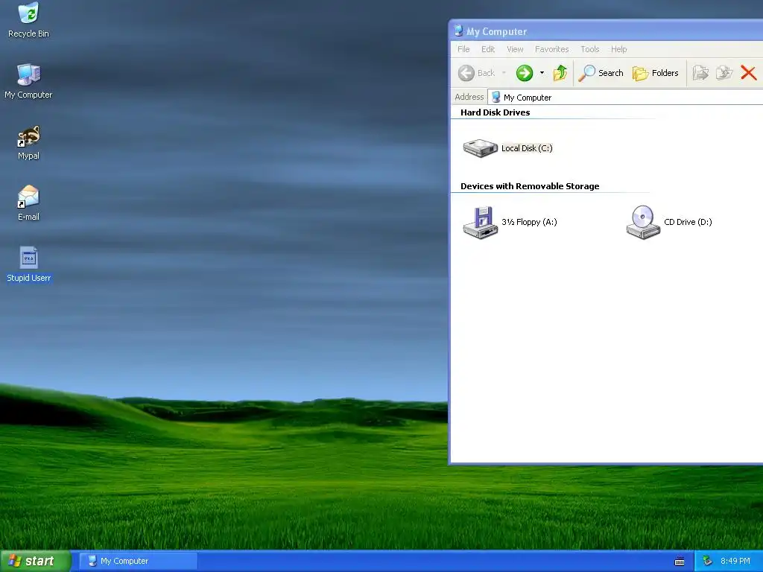Click the Search magnifier button
The width and height of the screenshot is (763, 572).
pos(601,73)
